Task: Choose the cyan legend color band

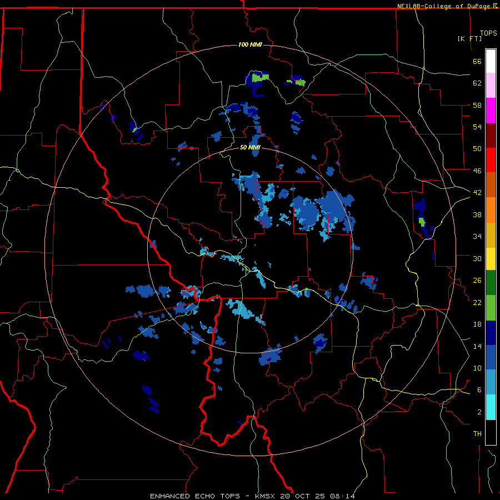Action: pyautogui.click(x=491, y=408)
